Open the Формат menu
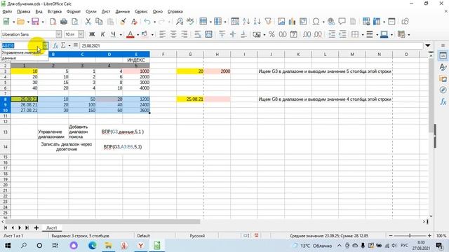 [x=74, y=11]
